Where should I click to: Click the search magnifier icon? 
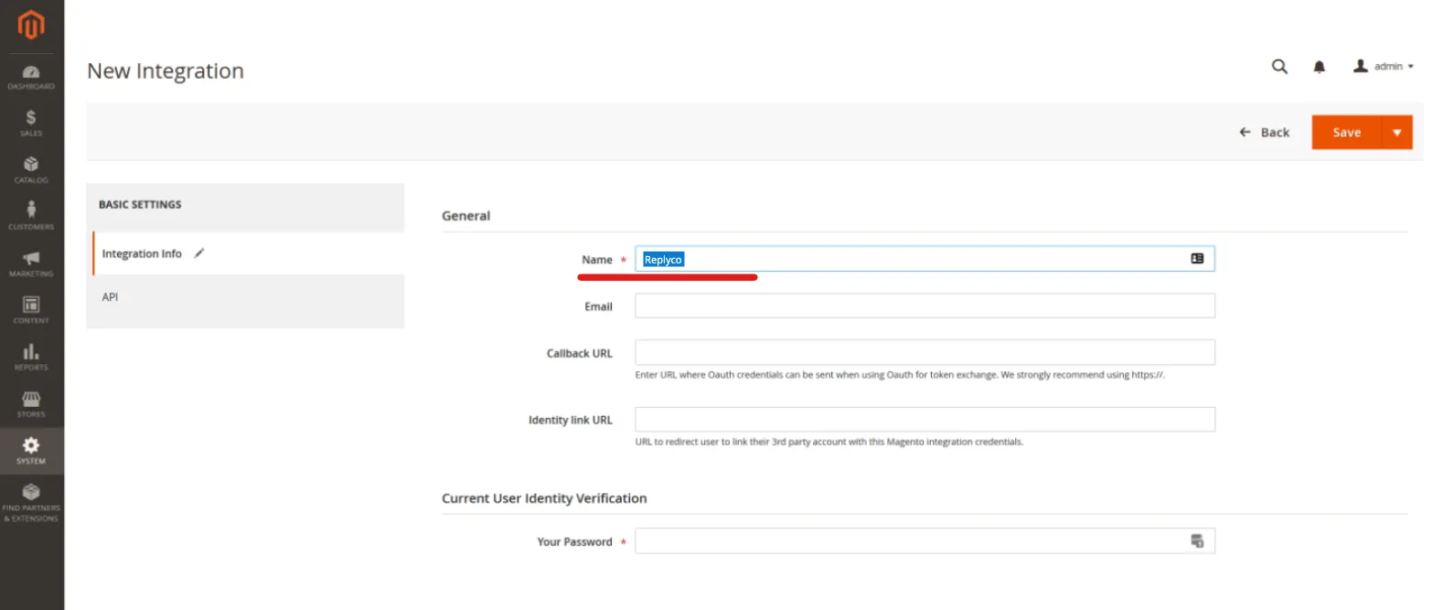pos(1280,66)
